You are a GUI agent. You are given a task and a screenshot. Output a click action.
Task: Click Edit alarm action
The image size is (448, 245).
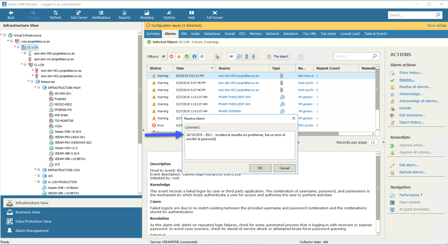pyautogui.click(x=409, y=165)
